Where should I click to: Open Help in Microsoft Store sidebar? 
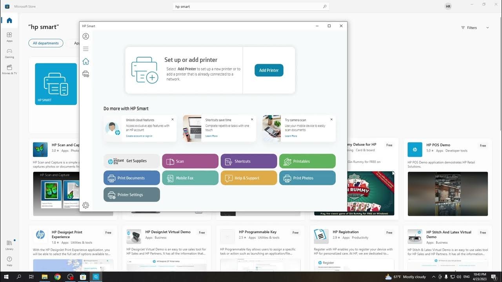click(x=9, y=261)
